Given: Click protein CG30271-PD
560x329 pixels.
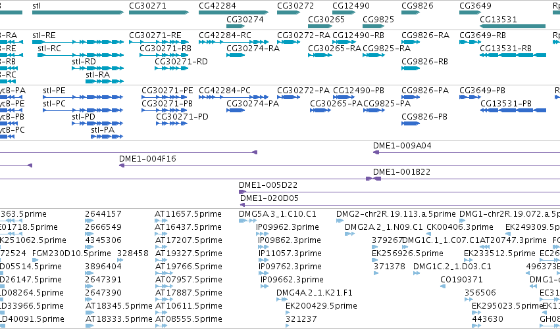Looking at the screenshot, I should click(172, 123).
